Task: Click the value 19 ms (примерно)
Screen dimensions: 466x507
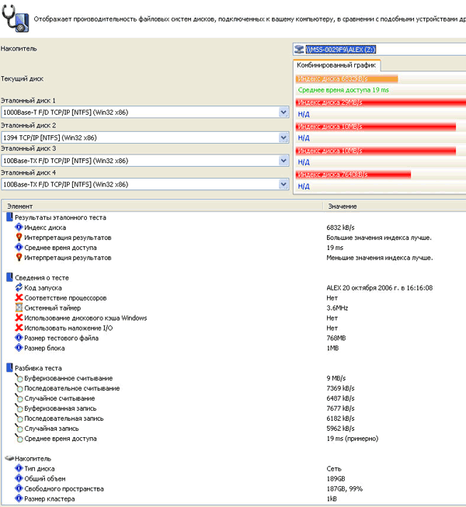Action: [x=352, y=439]
